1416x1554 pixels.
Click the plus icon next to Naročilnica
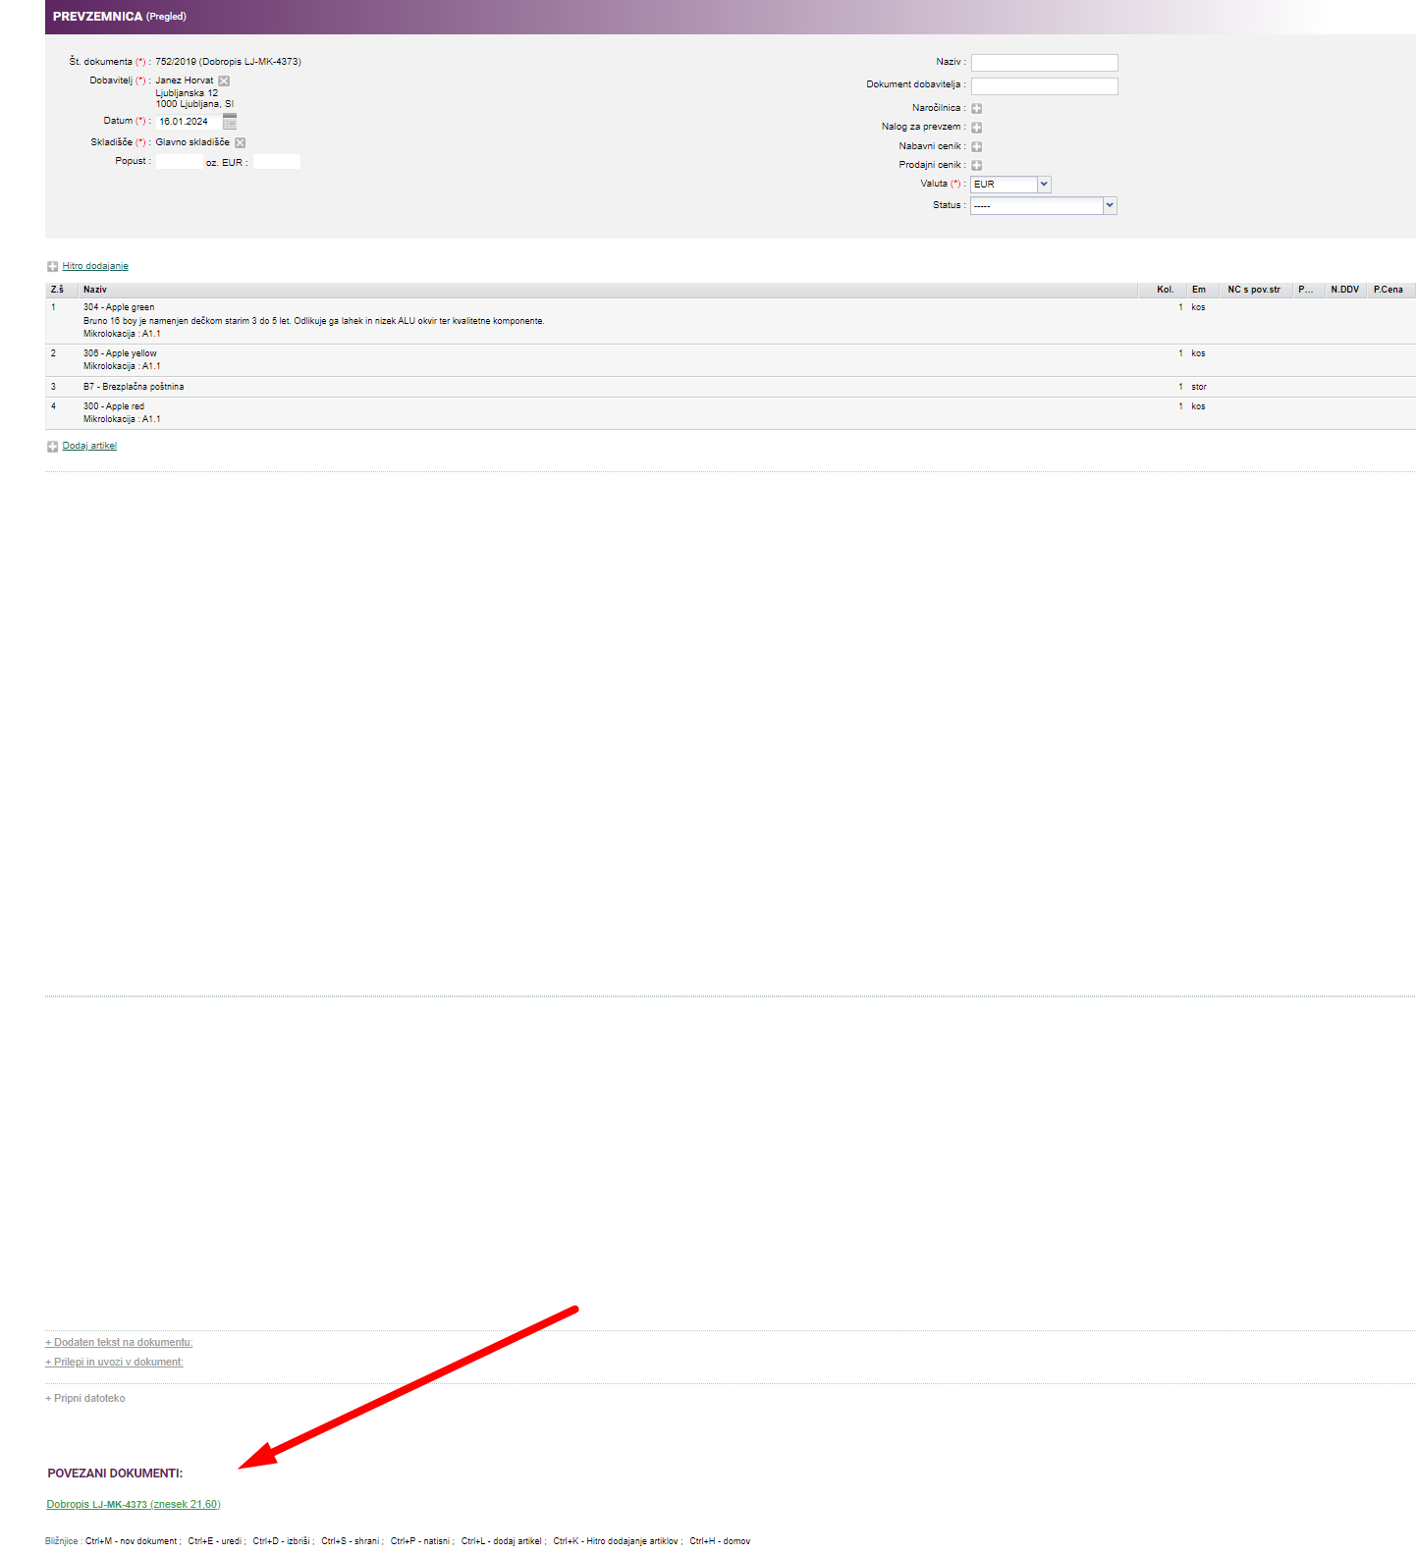click(x=977, y=109)
